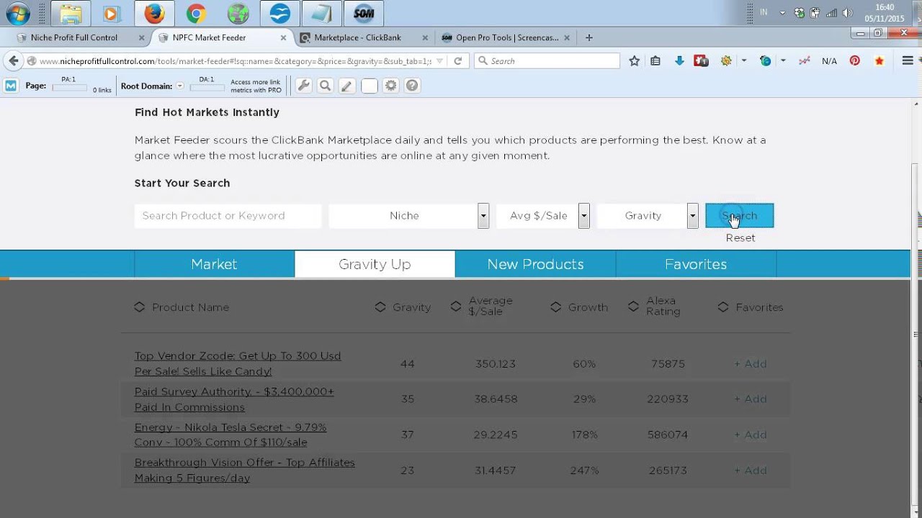This screenshot has height=518, width=922.
Task: Add Paid Survey Authority to favorites
Action: 751,399
